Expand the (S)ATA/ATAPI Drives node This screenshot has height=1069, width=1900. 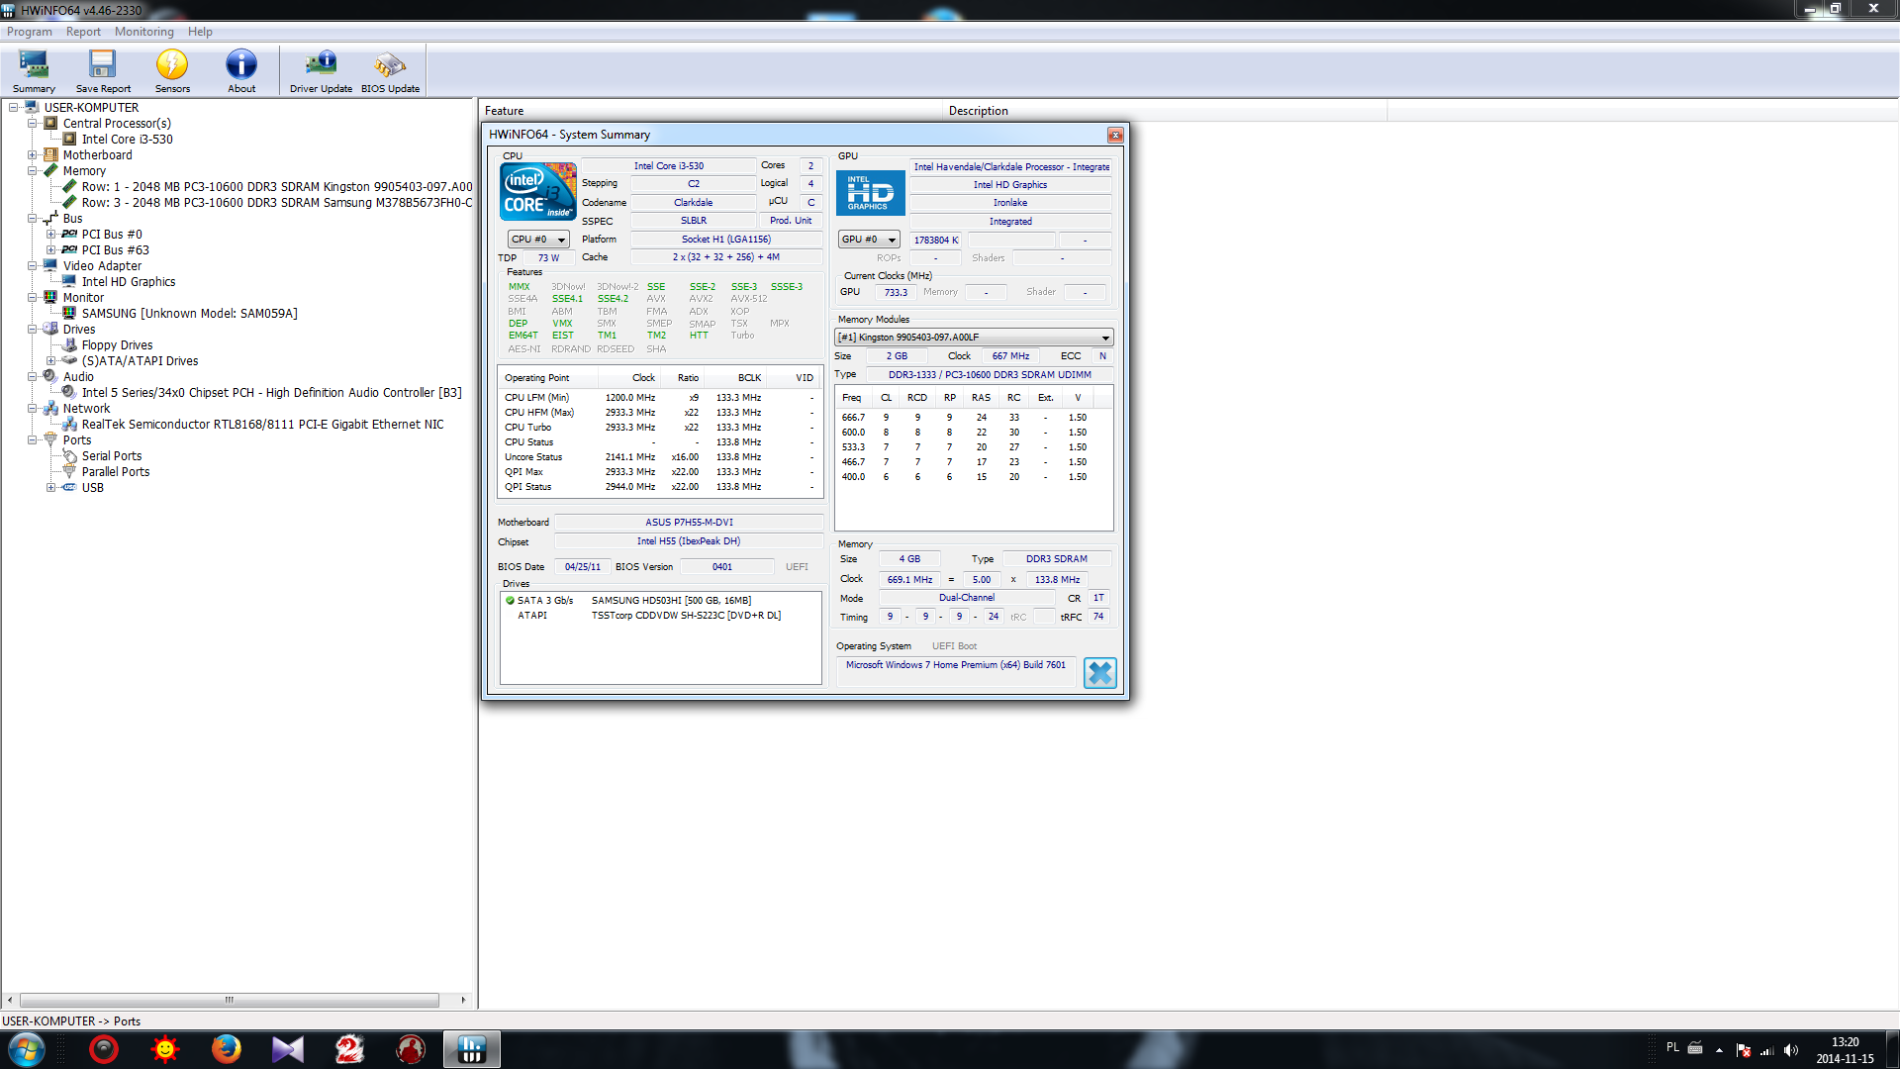pyautogui.click(x=51, y=361)
